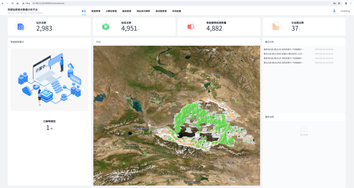Click the 最近任务 panel heading
The height and width of the screenshot is (188, 354).
click(x=269, y=42)
